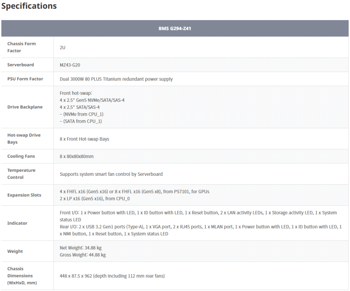The height and width of the screenshot is (291, 350).
Task: Click the Indicator row label
Action: pos(17,223)
